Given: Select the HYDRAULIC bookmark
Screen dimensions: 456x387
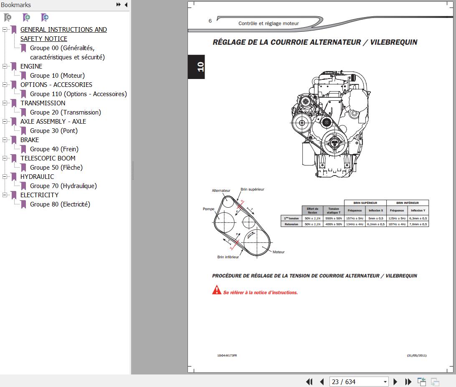Looking at the screenshot, I should (x=37, y=177).
